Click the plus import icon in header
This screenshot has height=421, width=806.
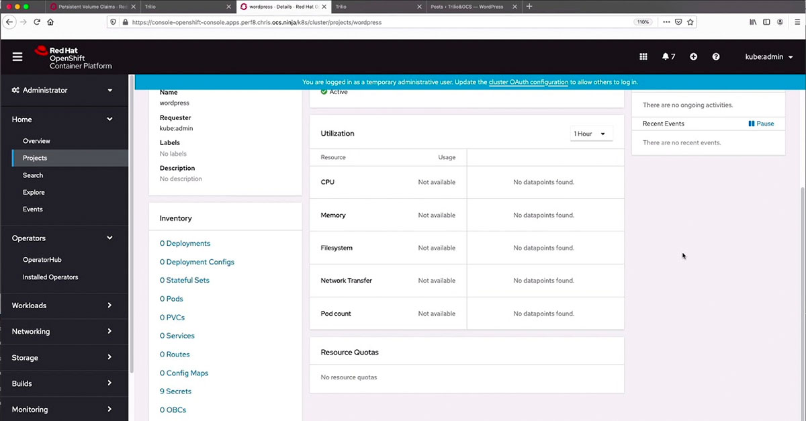(x=693, y=57)
